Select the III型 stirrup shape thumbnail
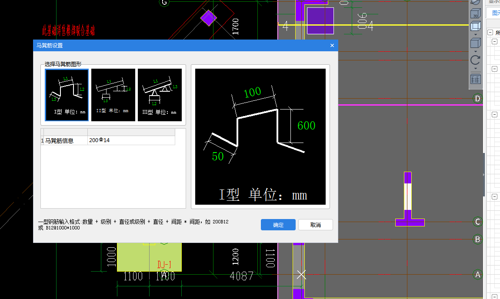Image resolution: width=500 pixels, height=299 pixels. click(160, 95)
